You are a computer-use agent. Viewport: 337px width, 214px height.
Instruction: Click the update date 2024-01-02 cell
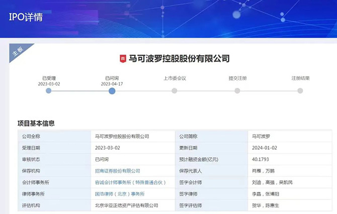click(x=264, y=148)
